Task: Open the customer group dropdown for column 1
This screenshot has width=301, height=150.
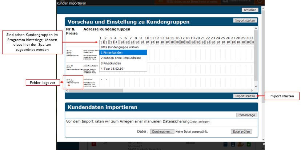Action: point(101,42)
